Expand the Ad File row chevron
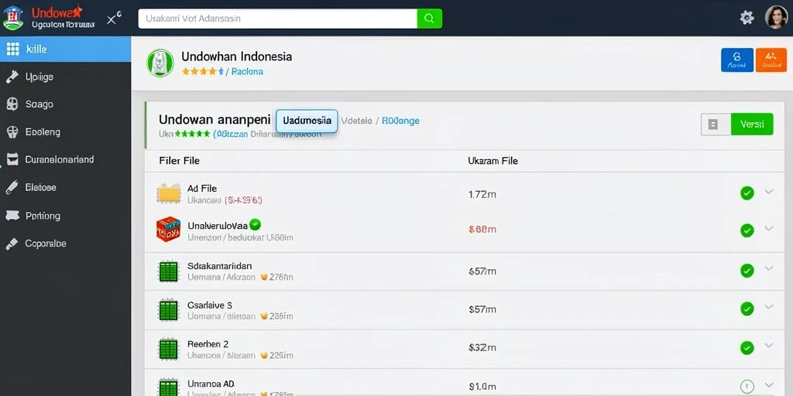793x396 pixels. pos(769,192)
